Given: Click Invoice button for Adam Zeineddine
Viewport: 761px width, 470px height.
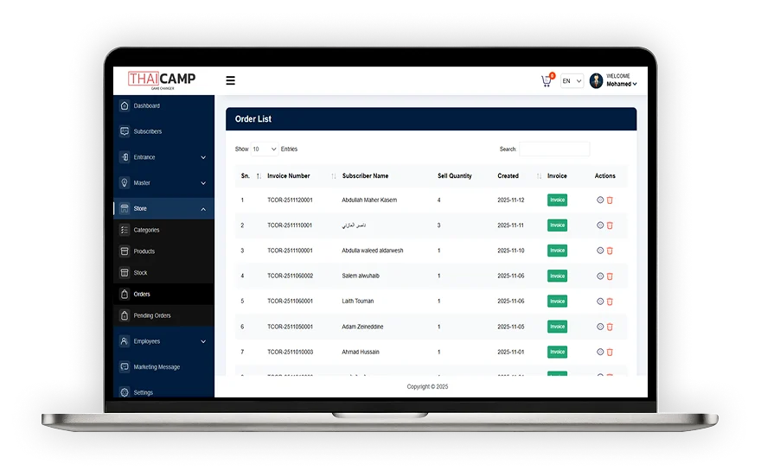Looking at the screenshot, I should point(557,327).
